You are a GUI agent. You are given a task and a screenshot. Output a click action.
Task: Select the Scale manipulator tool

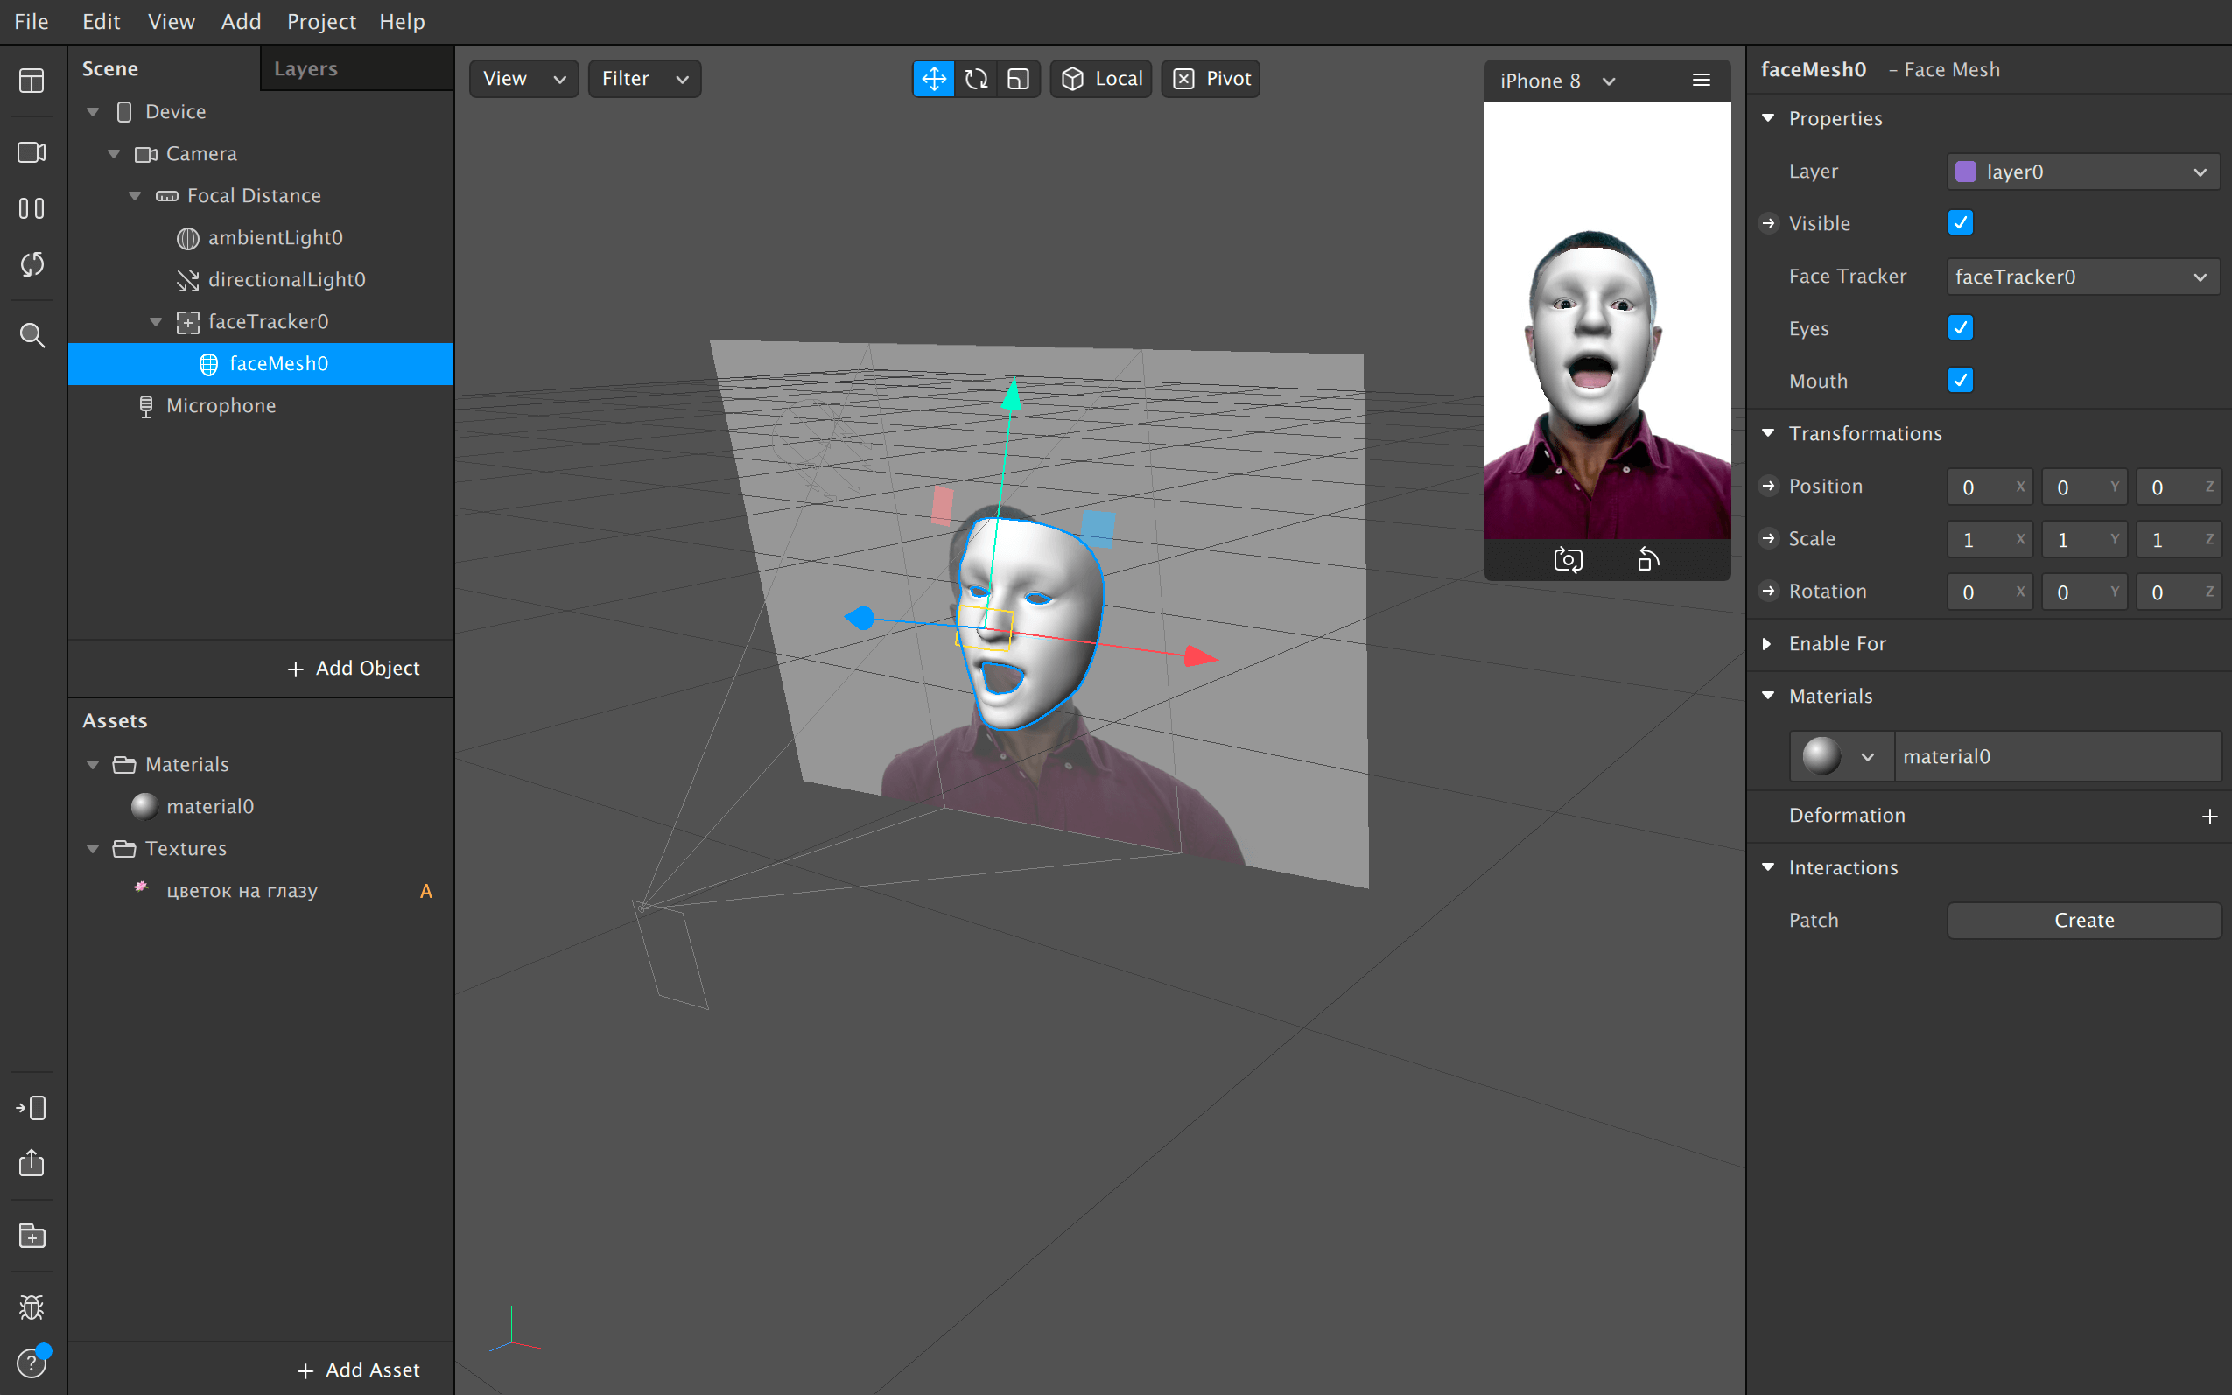pyautogui.click(x=1019, y=79)
